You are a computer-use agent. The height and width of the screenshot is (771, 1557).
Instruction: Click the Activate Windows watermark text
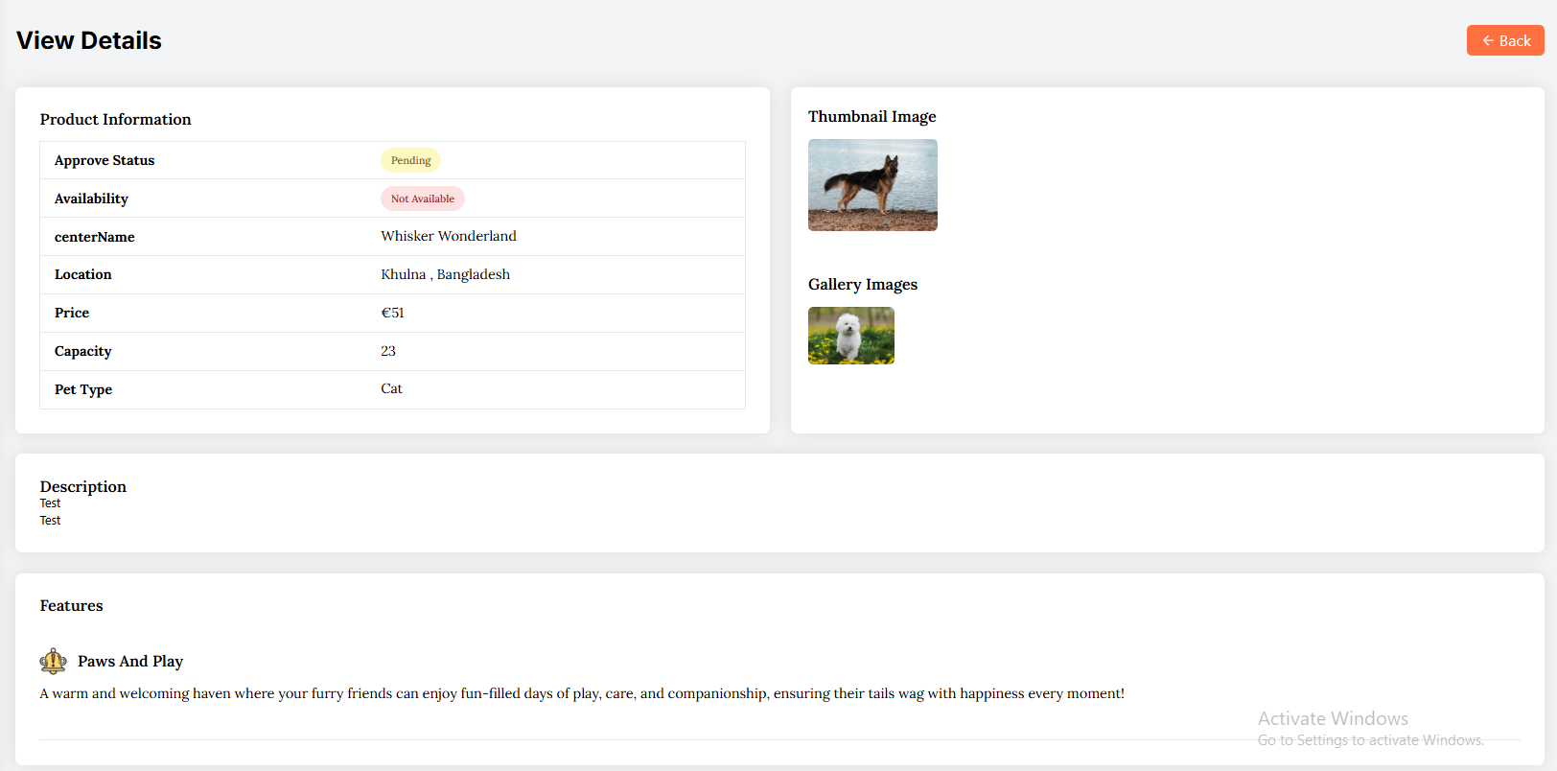(x=1333, y=718)
